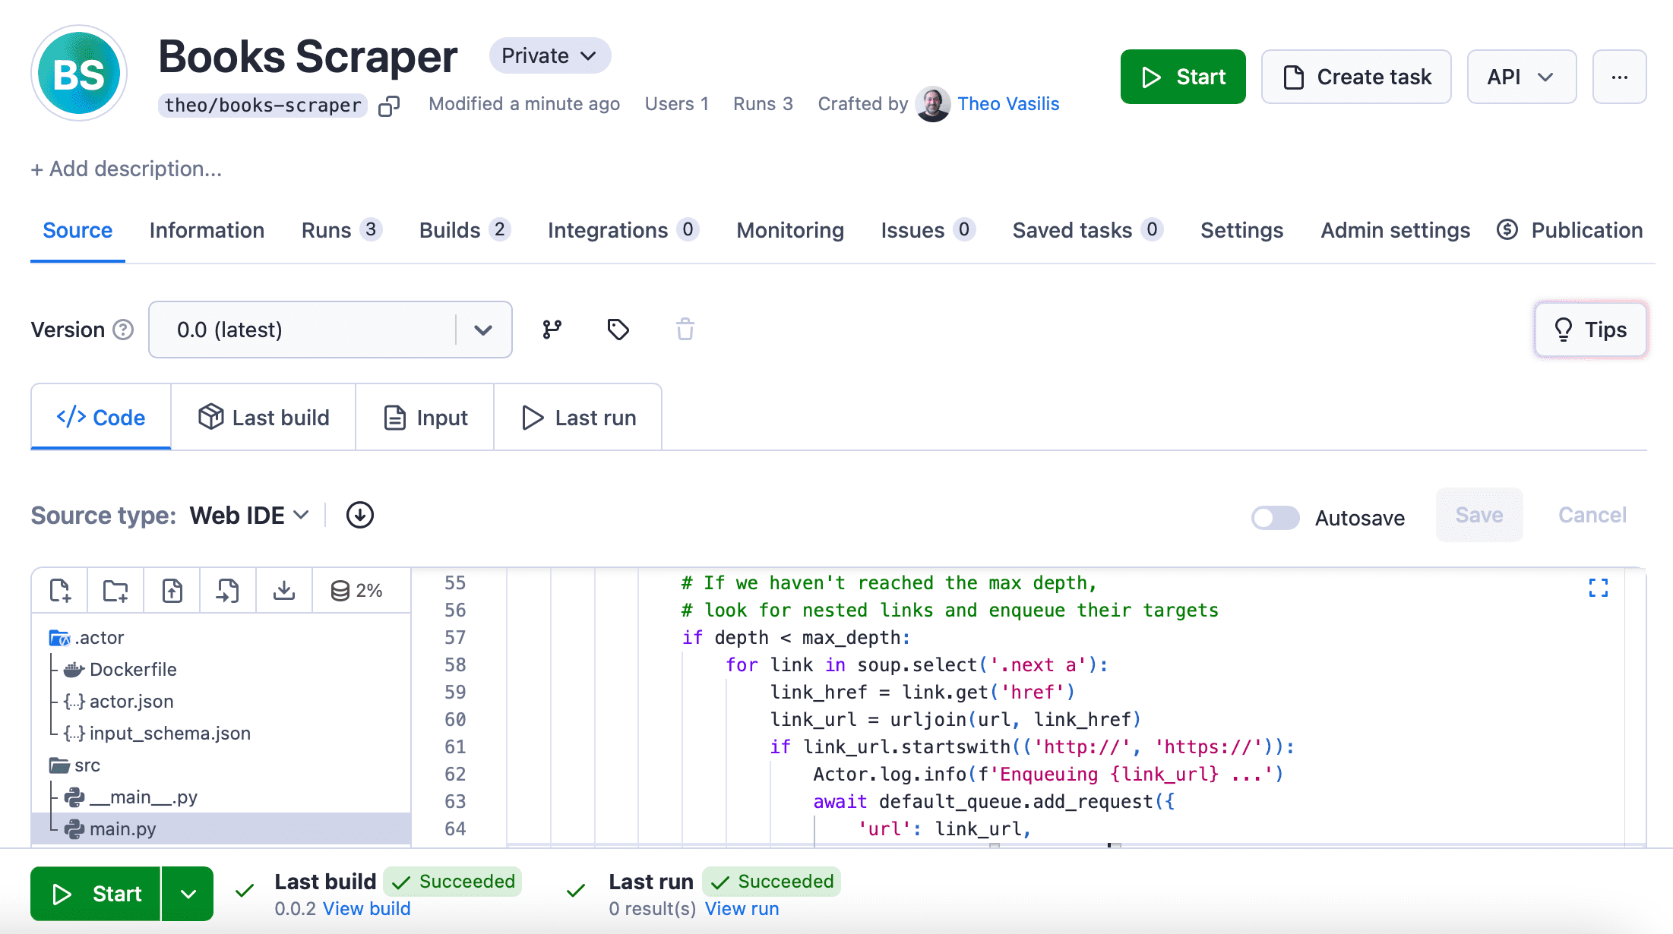Open the Tips panel
The image size is (1673, 934).
(1590, 330)
